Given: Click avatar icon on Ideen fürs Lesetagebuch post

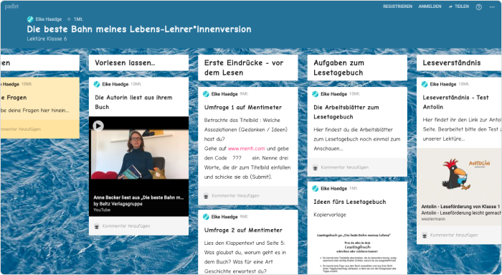Looking at the screenshot, I should (316, 188).
